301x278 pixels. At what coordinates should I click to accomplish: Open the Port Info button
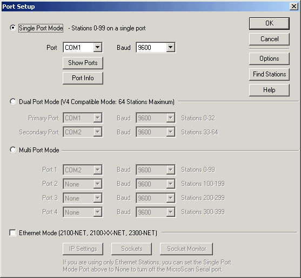click(83, 78)
